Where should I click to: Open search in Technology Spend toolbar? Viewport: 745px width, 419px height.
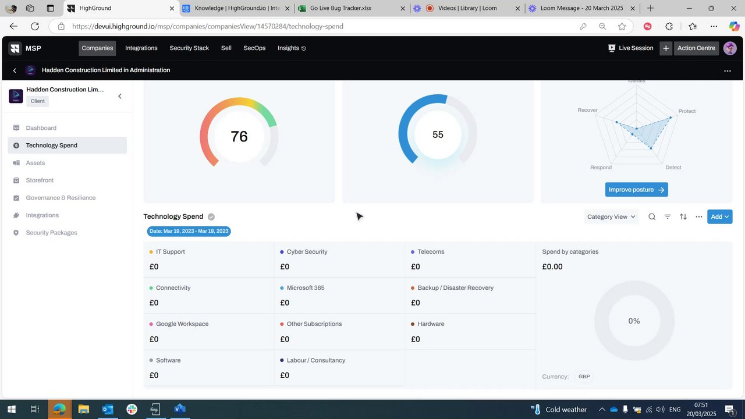652,216
